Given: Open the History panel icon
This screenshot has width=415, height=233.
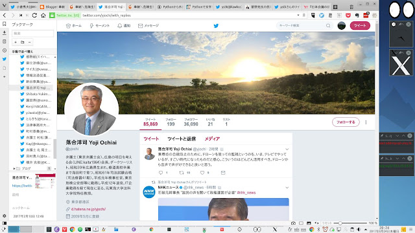Looking at the screenshot, I should (x=5, y=50).
